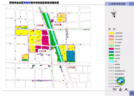The image size is (134, 96).
Task: Click the page number 05 box
Action: [x=132, y=93]
